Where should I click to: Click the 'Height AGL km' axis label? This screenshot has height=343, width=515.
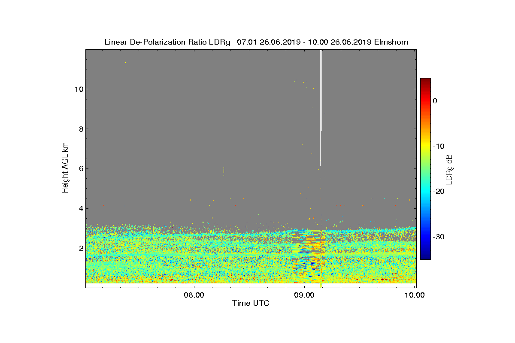[x=65, y=168]
